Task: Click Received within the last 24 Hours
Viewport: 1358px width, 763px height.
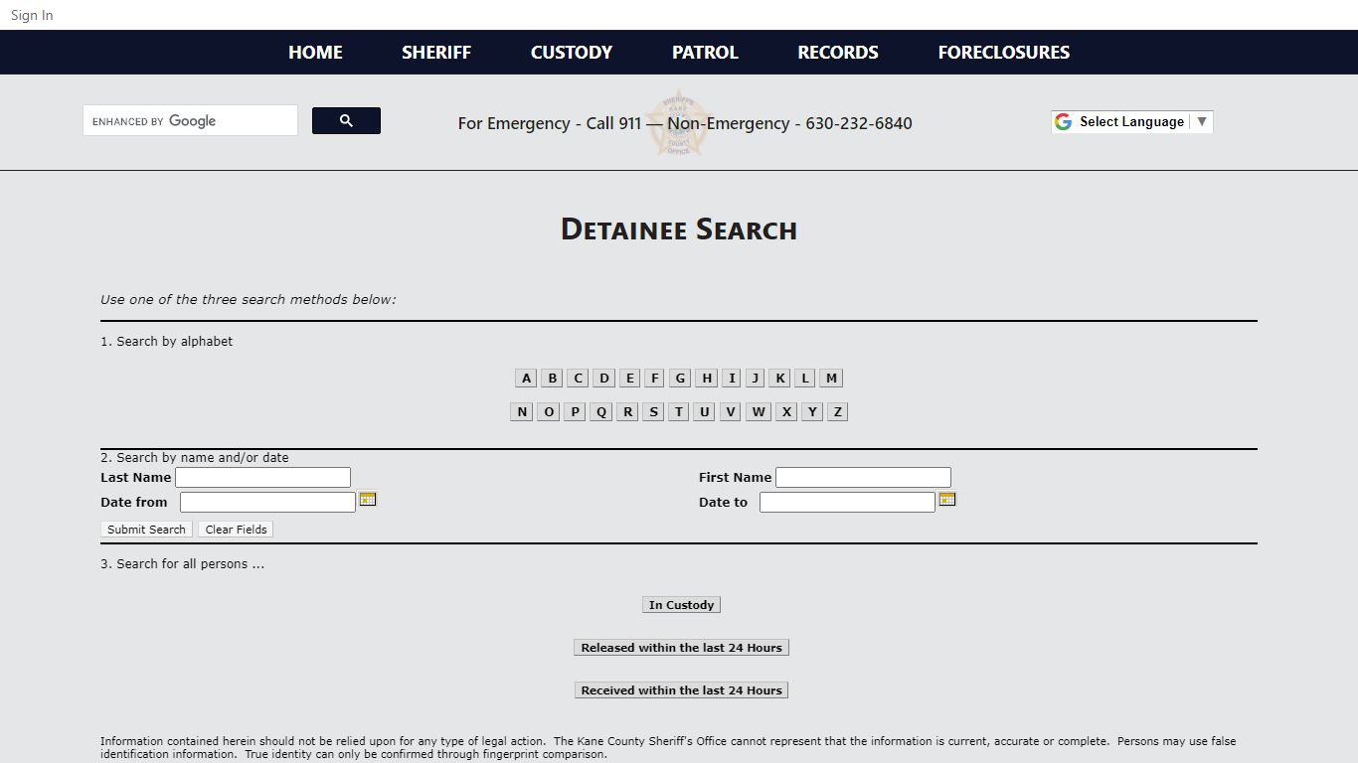Action: (x=681, y=690)
